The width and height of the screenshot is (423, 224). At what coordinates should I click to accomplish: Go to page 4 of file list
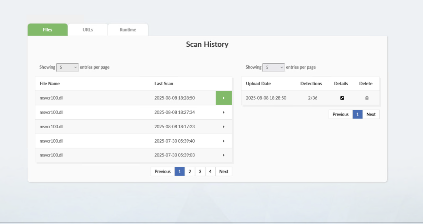pyautogui.click(x=210, y=172)
